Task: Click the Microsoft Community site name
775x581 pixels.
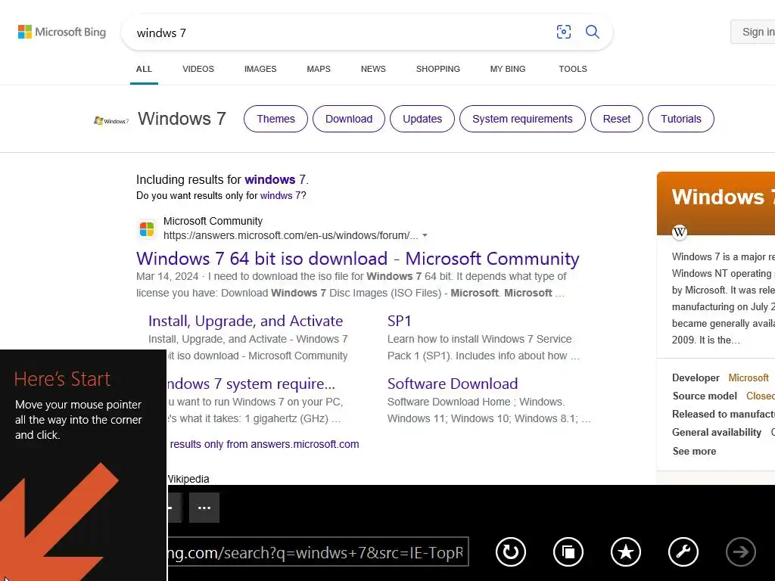Action: tap(213, 222)
